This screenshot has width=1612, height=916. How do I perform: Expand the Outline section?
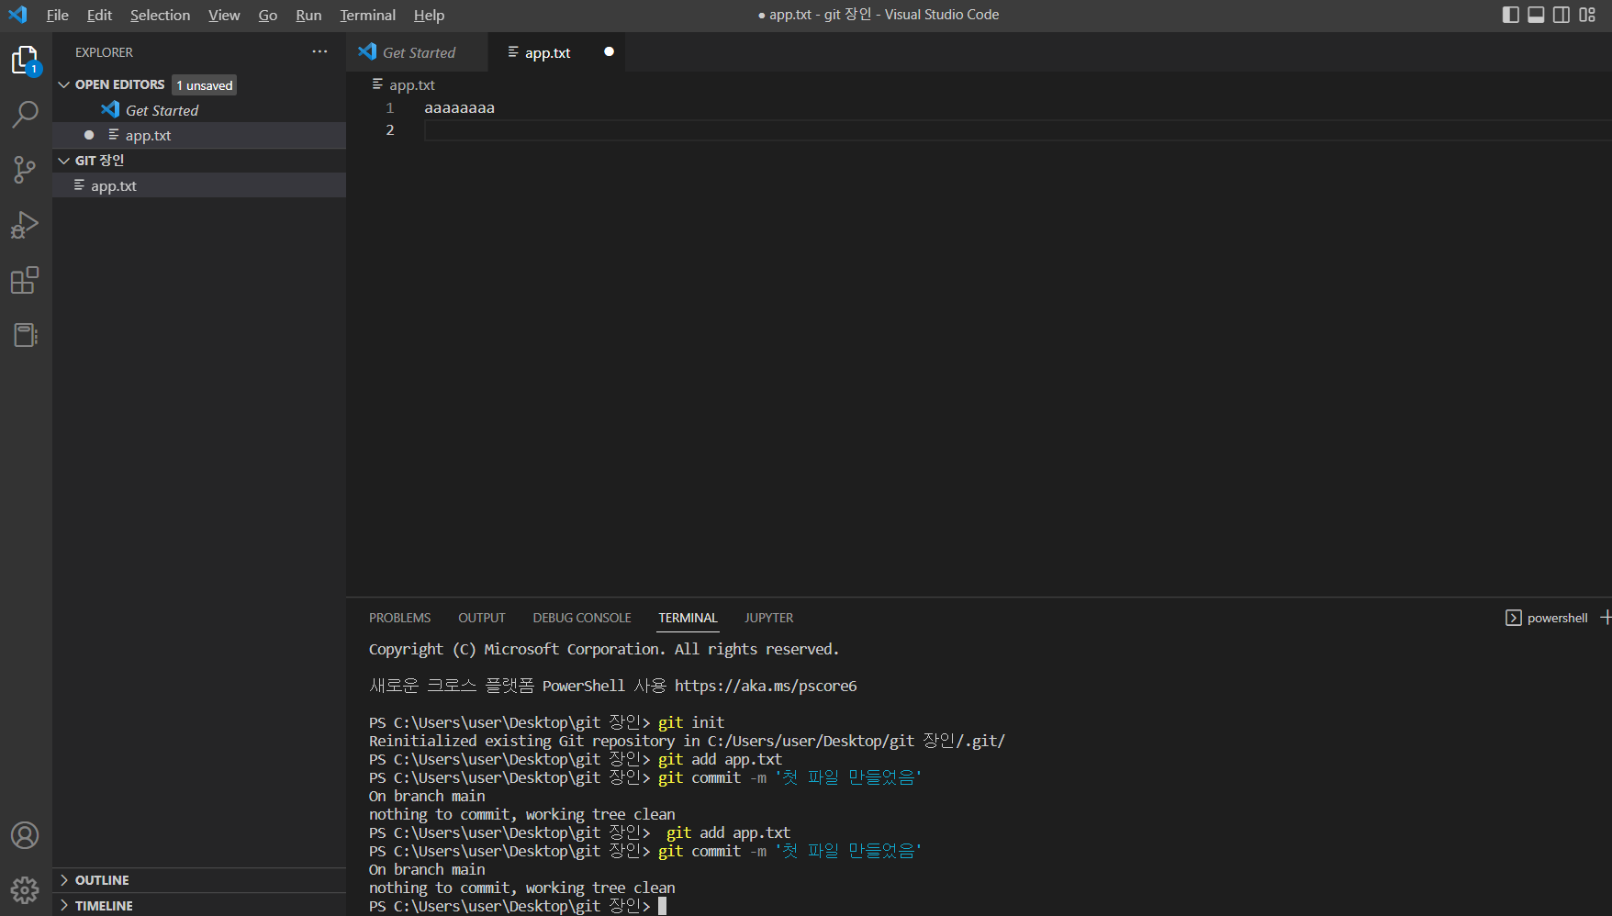click(x=64, y=880)
